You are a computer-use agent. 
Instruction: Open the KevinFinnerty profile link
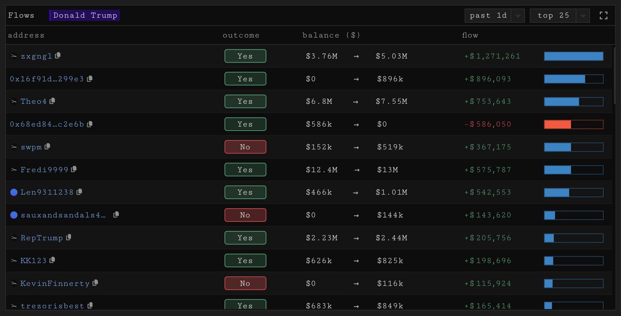[x=55, y=283]
